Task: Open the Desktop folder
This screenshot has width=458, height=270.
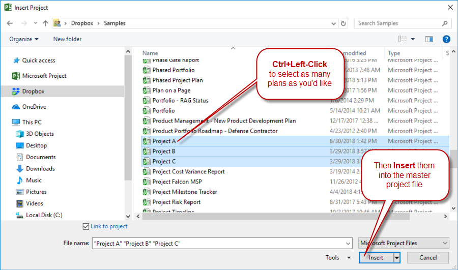Action: [36, 145]
